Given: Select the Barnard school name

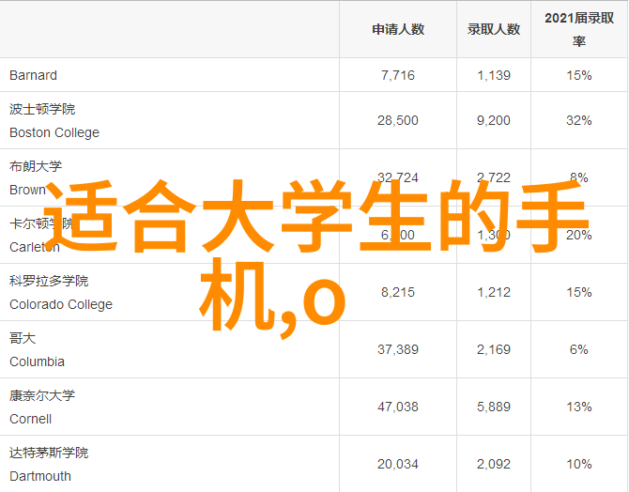Looking at the screenshot, I should pyautogui.click(x=33, y=75).
